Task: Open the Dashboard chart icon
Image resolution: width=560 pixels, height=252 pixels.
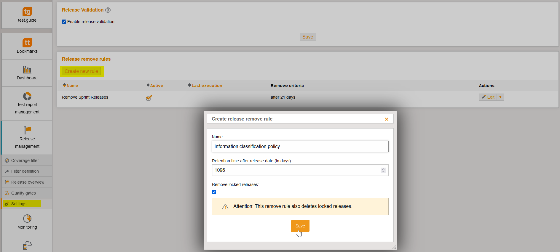Action: pyautogui.click(x=27, y=70)
